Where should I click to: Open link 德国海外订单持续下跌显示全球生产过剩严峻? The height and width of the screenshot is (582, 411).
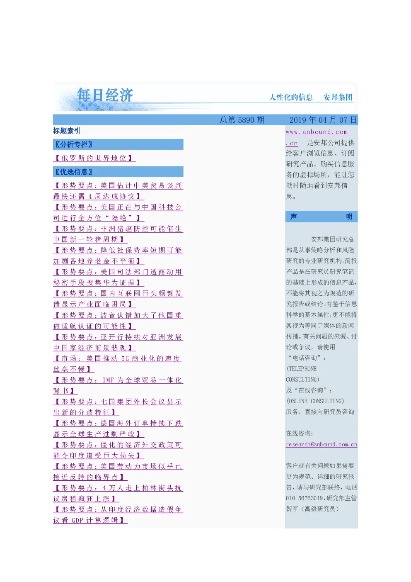click(x=118, y=429)
